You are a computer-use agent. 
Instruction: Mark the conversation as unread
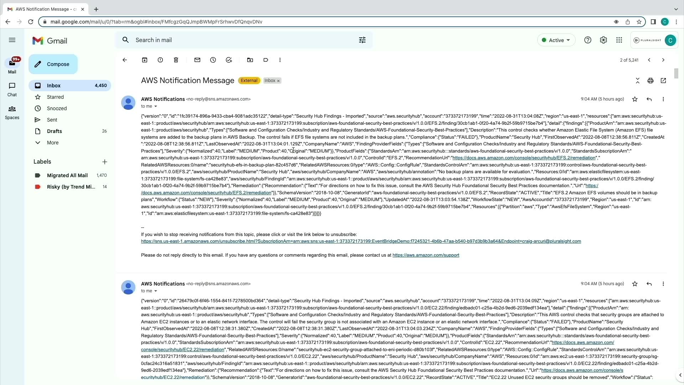click(197, 60)
